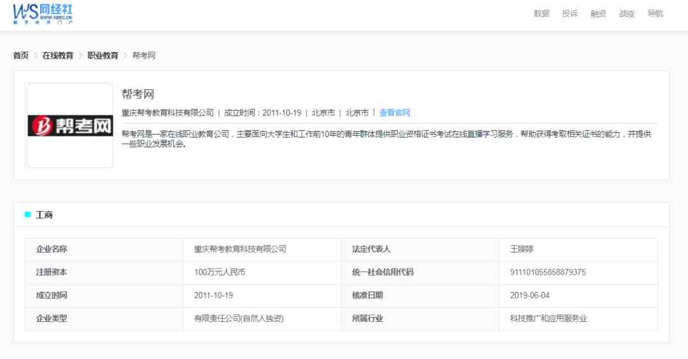Screen dimensions: 688x359
Task: Open the 投诉 navigation menu
Action: tap(570, 13)
